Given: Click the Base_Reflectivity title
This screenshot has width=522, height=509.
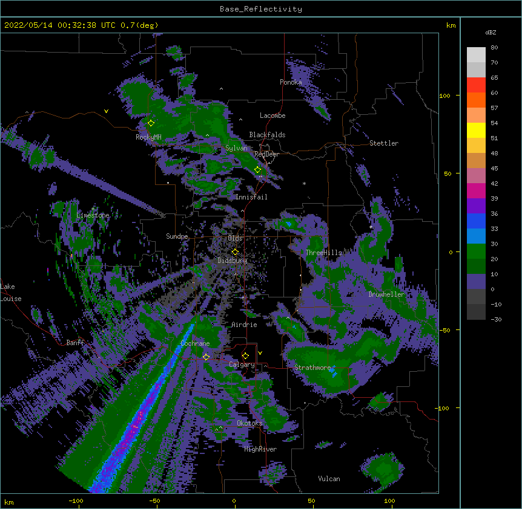Looking at the screenshot, I should (261, 9).
